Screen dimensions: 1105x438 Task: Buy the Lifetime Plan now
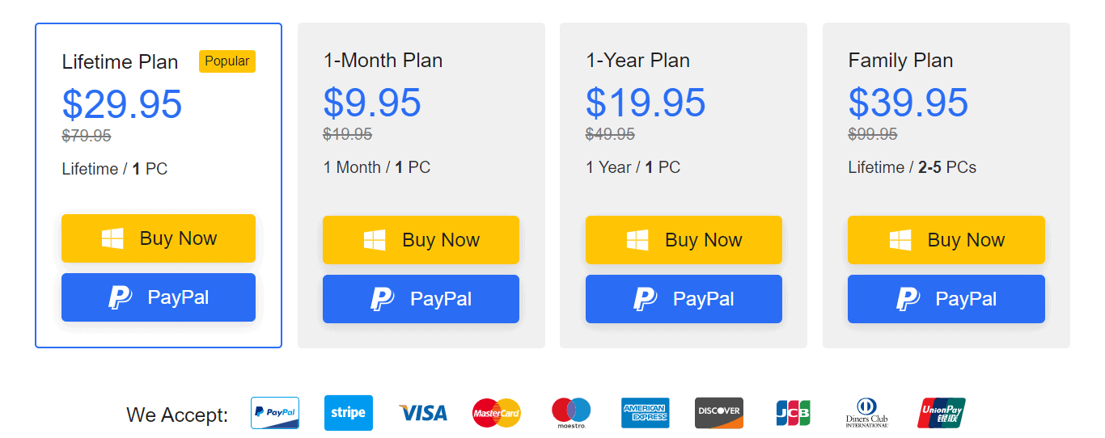(159, 238)
